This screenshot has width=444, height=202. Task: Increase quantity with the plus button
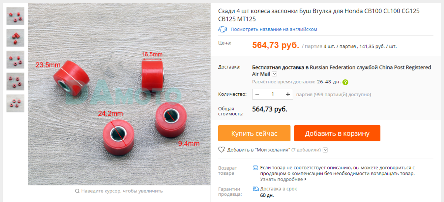click(x=288, y=94)
